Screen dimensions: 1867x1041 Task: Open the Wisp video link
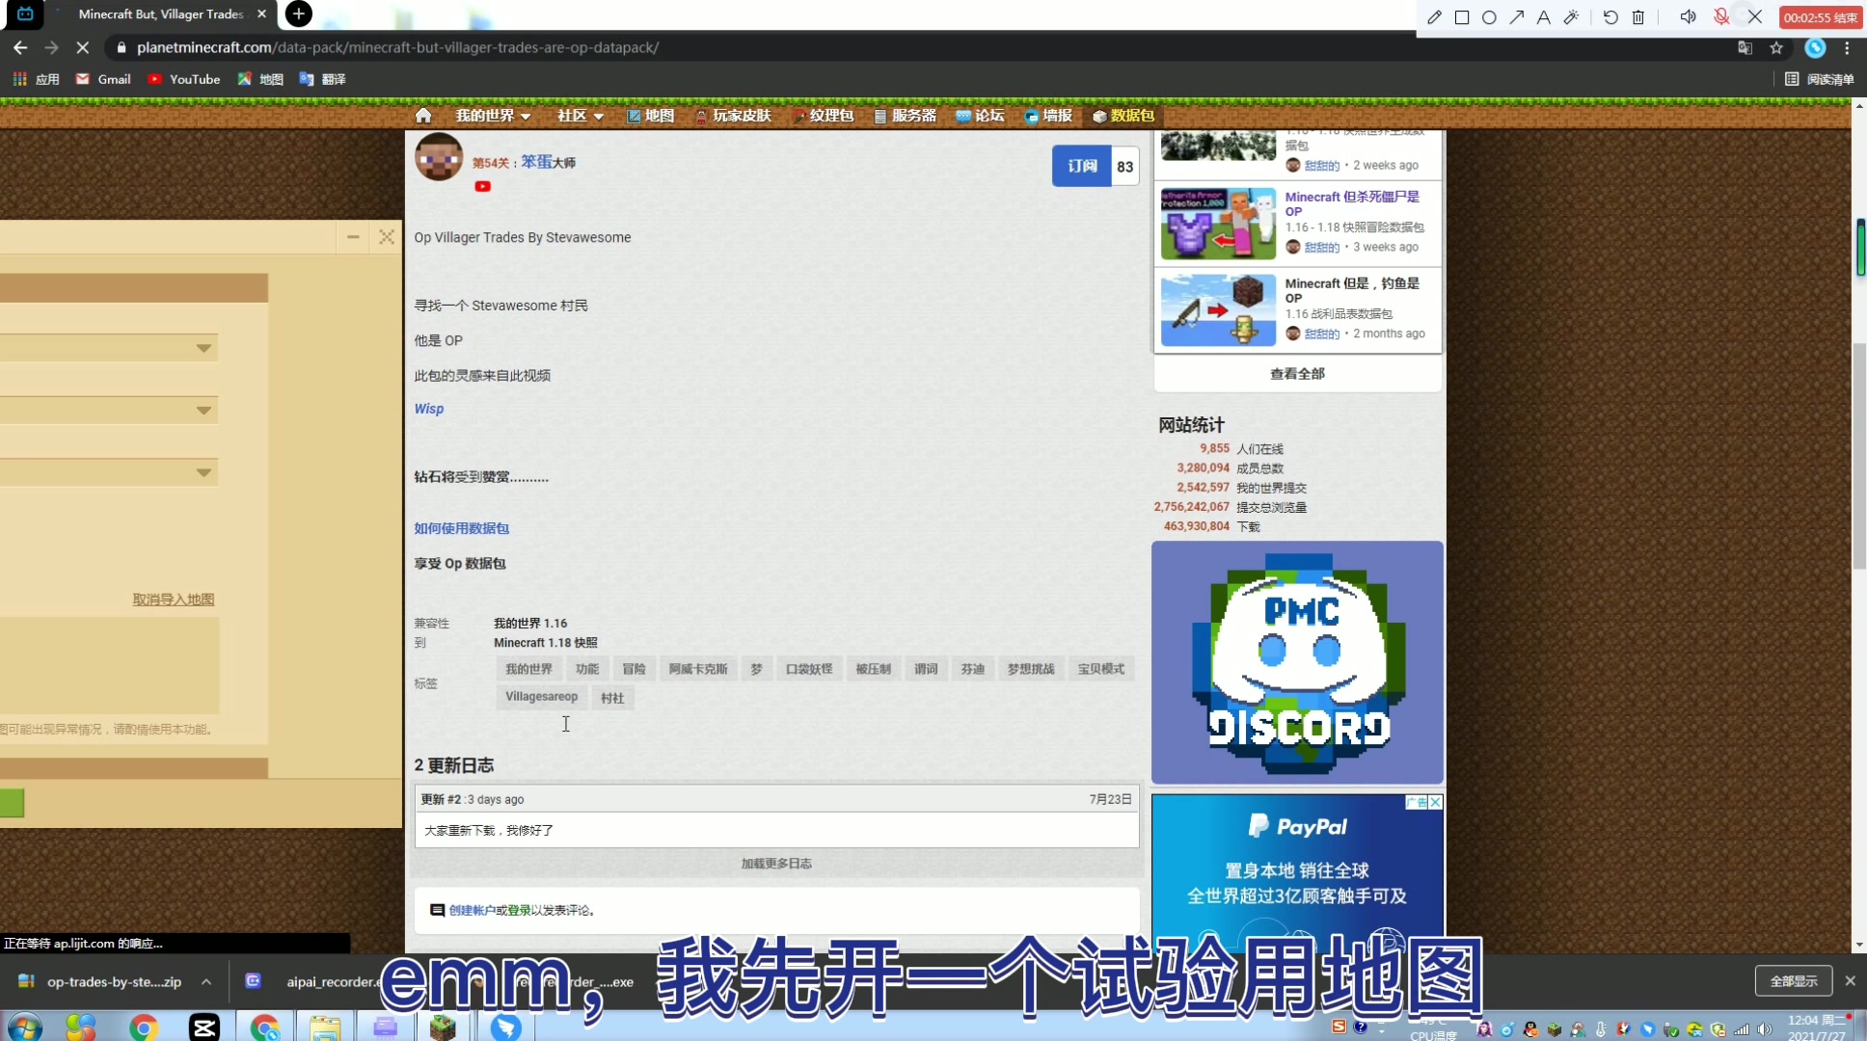tap(428, 409)
